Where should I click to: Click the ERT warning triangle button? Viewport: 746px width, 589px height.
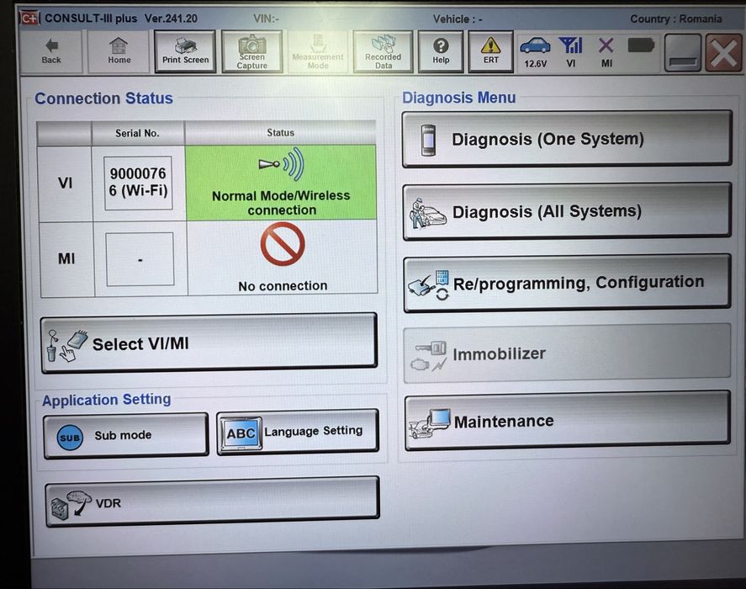[490, 51]
